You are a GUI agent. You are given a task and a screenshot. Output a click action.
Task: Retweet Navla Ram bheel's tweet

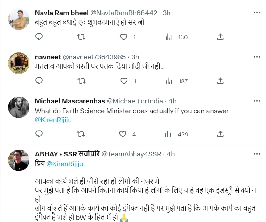point(81,37)
